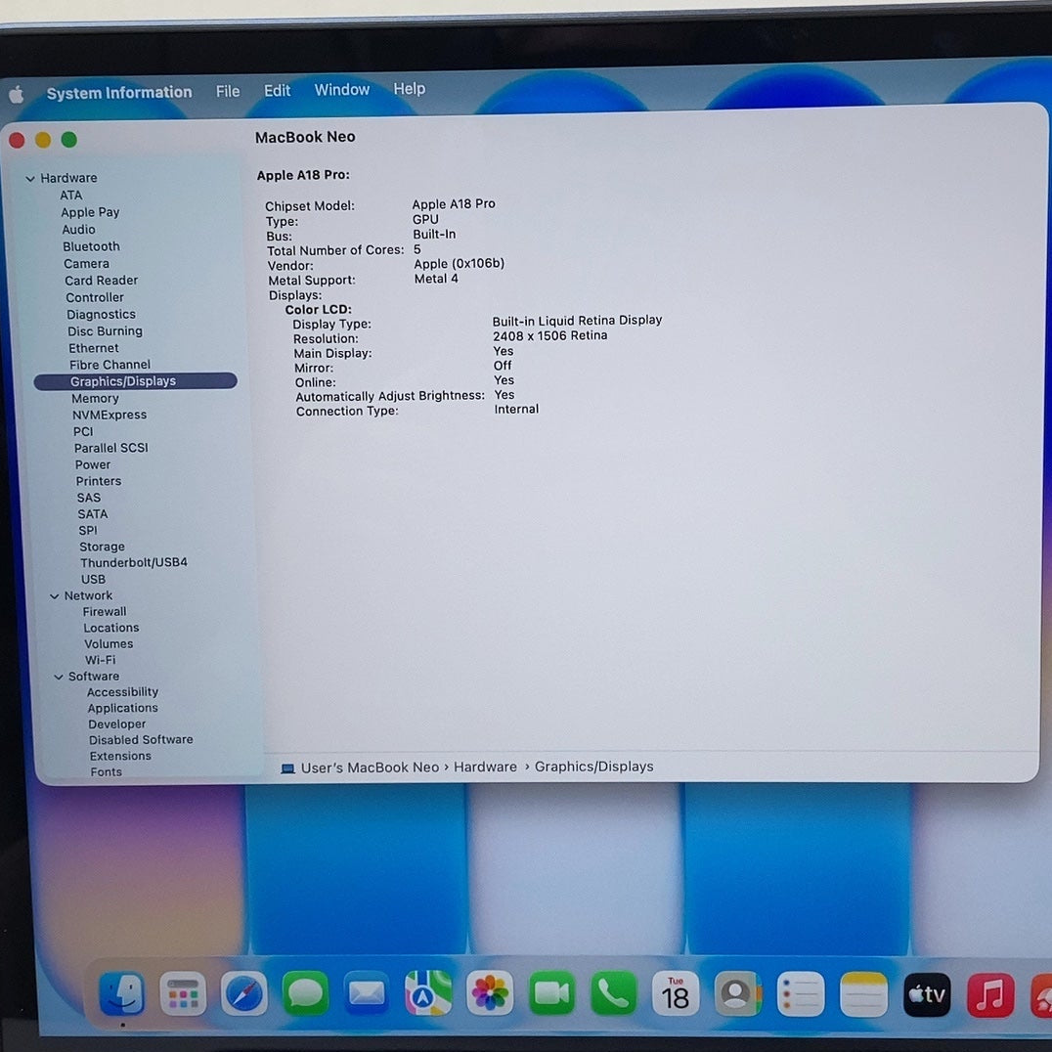The image size is (1052, 1052).
Task: Open the Help menu
Action: click(x=410, y=89)
